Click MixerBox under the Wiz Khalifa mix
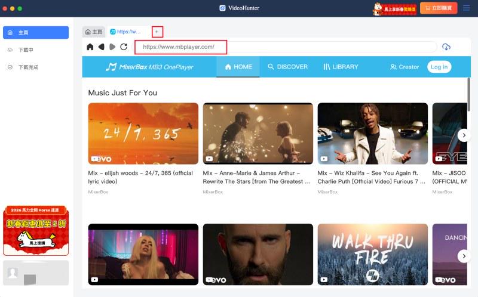Screen dimensions: 478x297 click(x=327, y=192)
